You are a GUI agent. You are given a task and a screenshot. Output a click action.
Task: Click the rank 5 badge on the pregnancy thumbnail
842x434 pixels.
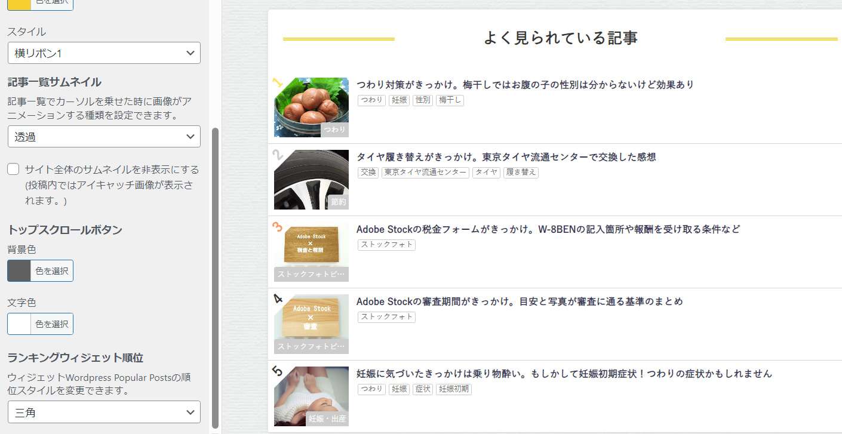click(277, 371)
